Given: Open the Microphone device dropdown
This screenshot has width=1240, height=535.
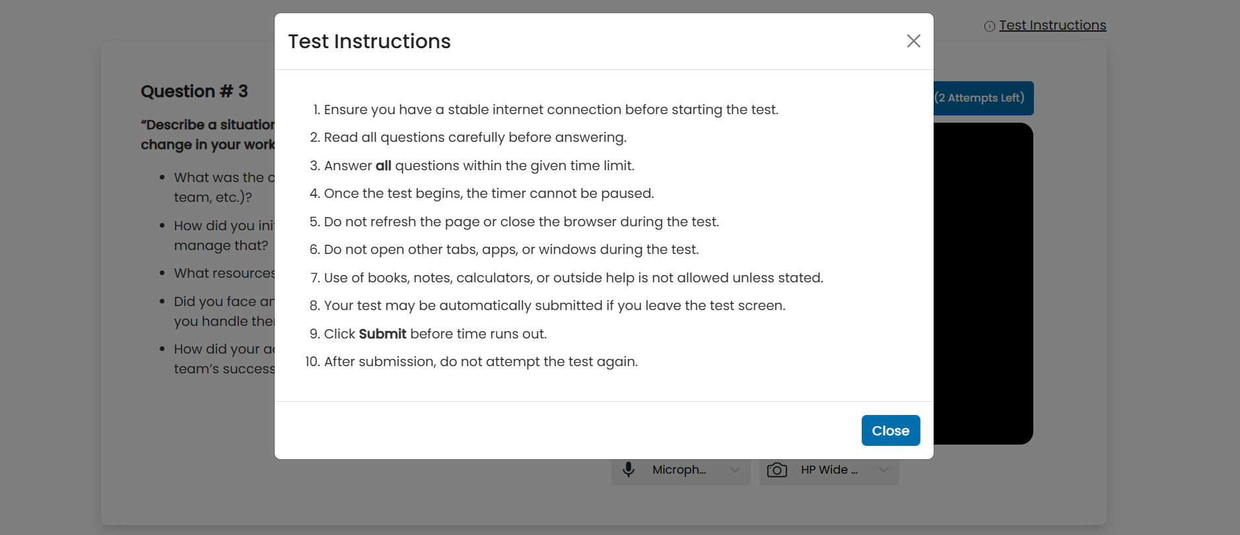Looking at the screenshot, I should point(679,470).
